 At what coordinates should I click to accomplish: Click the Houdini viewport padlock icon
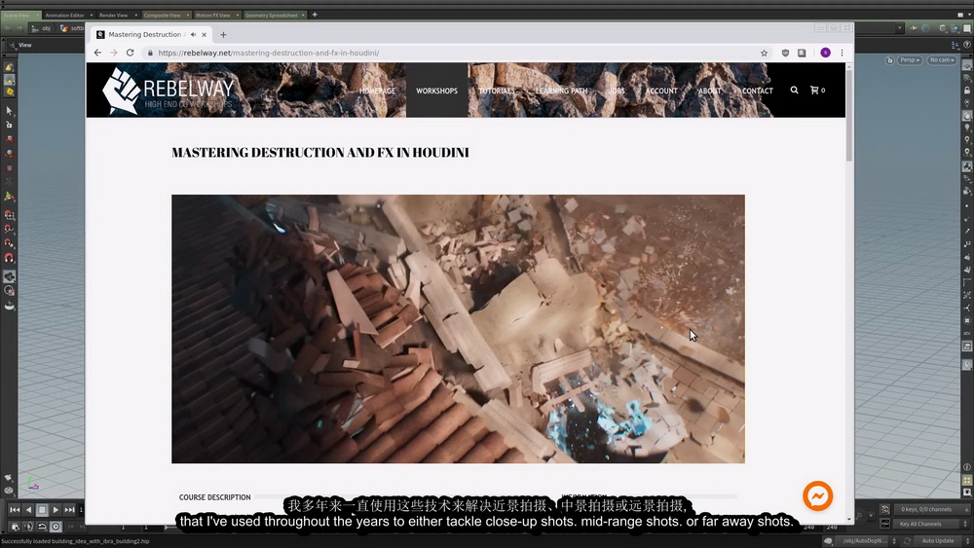tap(967, 90)
